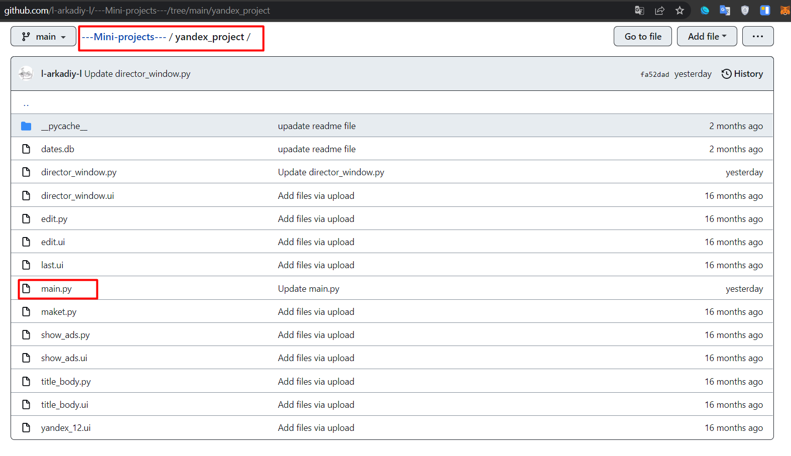Open show_ads.ui file
This screenshot has height=456, width=791.
click(64, 358)
